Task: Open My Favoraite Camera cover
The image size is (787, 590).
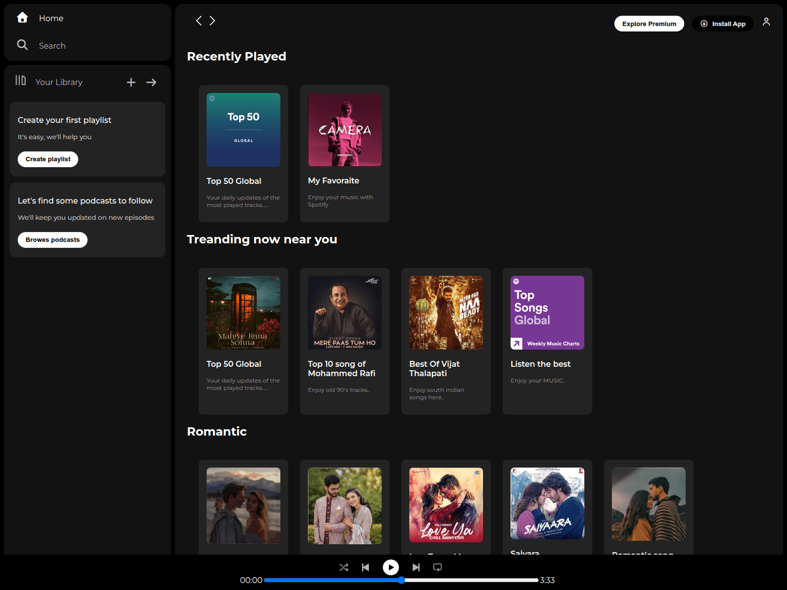Action: tap(345, 130)
